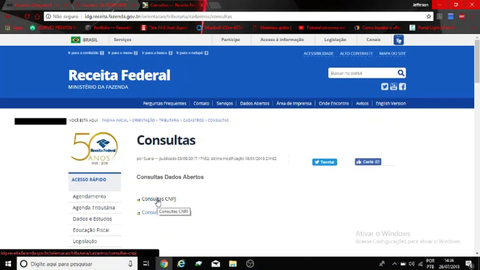The image size is (480, 270).
Task: Open Serviços in blue navigation bar
Action: tap(225, 103)
